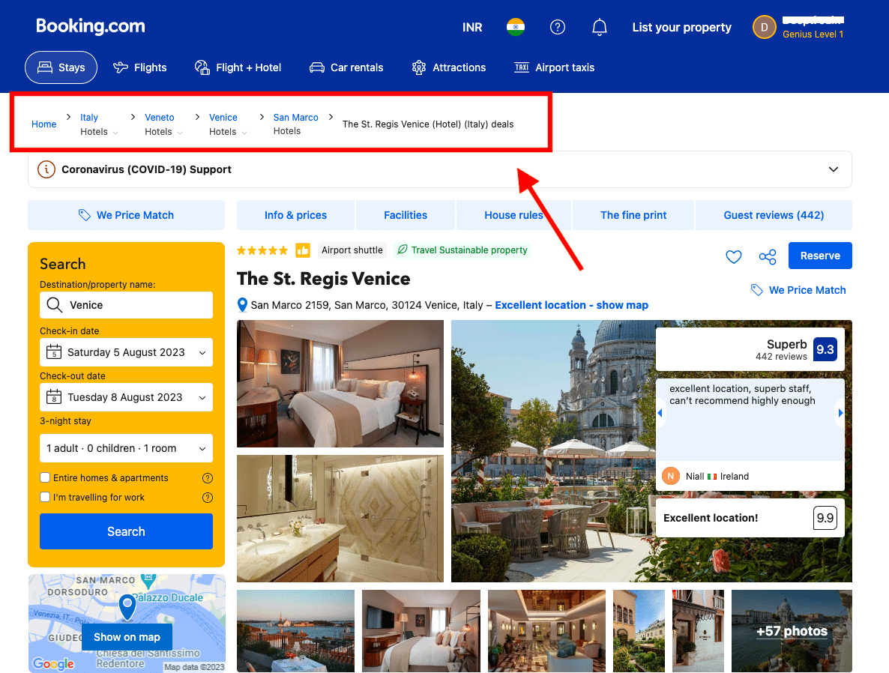Viewport: 889px width, 673px height.
Task: Share the property via share icon
Action: click(x=767, y=256)
